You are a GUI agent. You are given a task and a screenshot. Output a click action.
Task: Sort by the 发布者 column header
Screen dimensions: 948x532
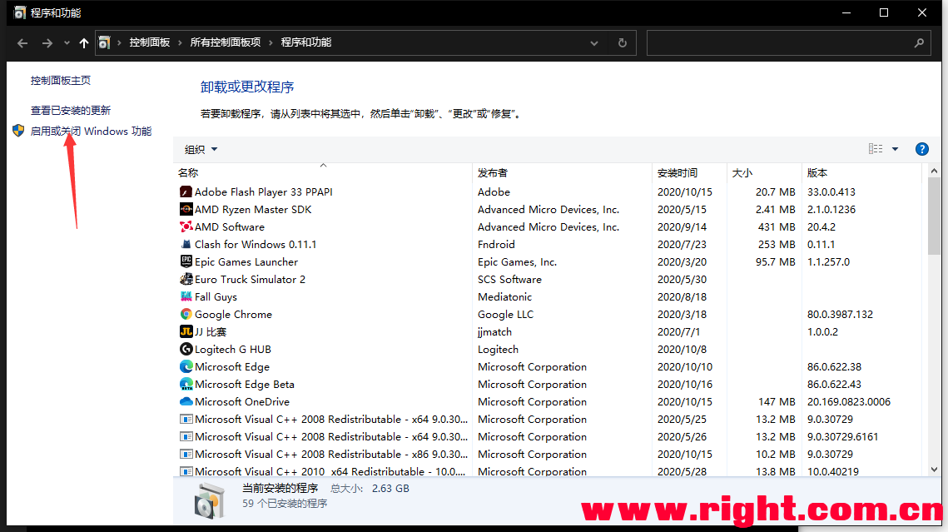click(x=563, y=173)
